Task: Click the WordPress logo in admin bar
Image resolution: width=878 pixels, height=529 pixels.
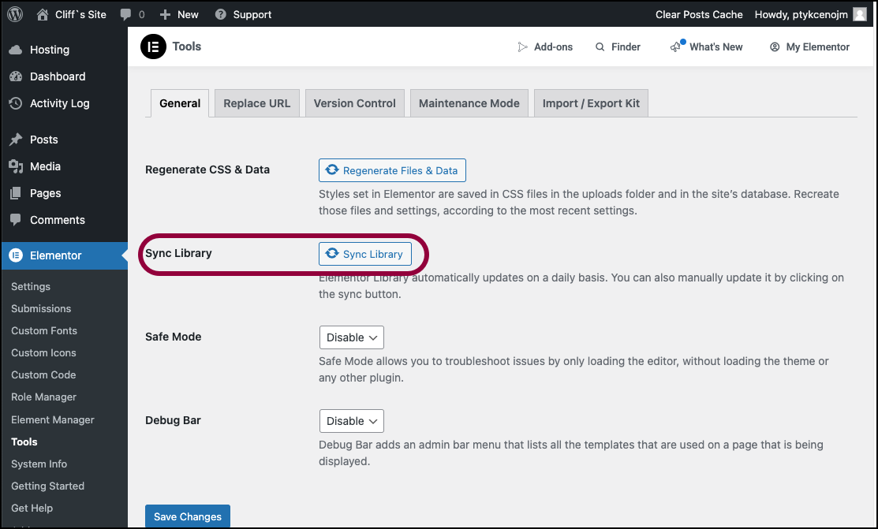Action: point(15,14)
